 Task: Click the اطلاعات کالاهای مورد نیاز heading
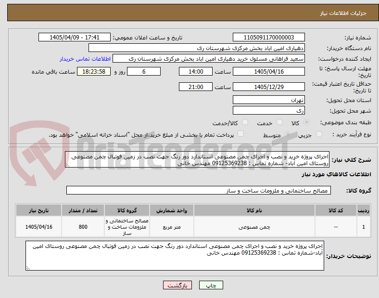[x=336, y=174]
